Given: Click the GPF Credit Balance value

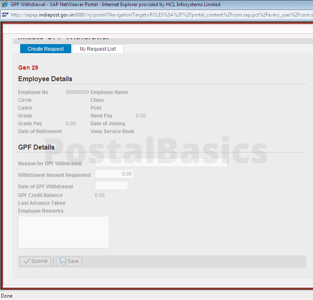Looking at the screenshot, I should coord(100,195).
